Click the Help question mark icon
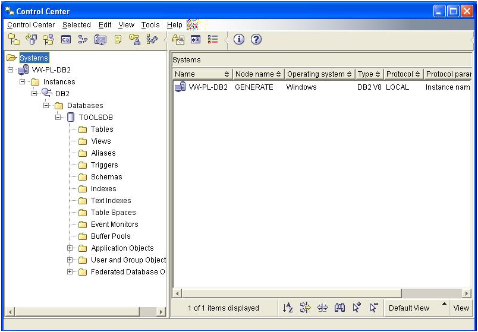Viewport: 478px width, 332px height. (x=256, y=39)
